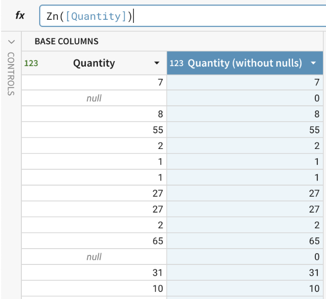Click into the Zn formula input field

(x=229, y=16)
